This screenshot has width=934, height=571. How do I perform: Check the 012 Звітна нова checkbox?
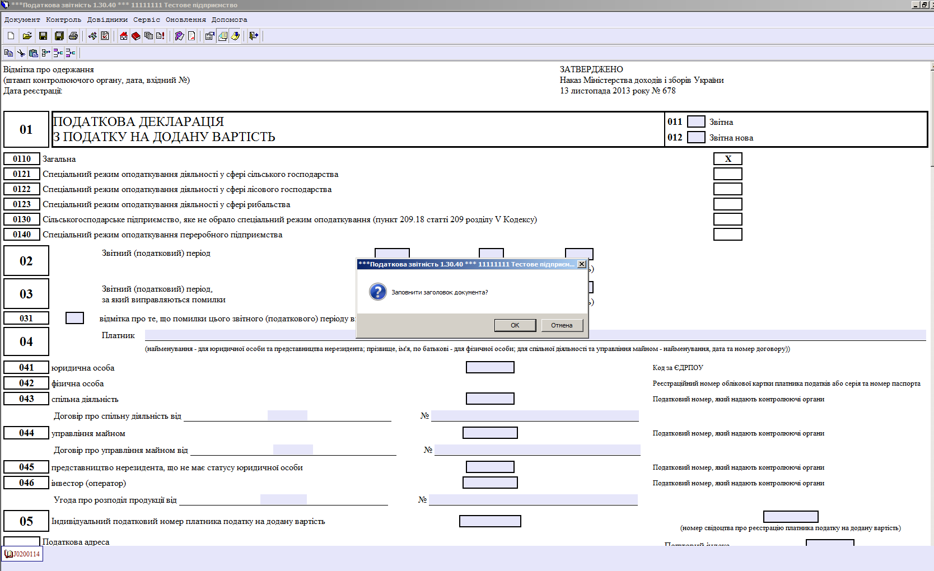pyautogui.click(x=695, y=137)
